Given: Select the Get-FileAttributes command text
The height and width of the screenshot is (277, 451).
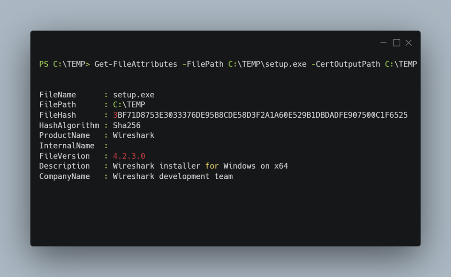Looking at the screenshot, I should point(136,64).
